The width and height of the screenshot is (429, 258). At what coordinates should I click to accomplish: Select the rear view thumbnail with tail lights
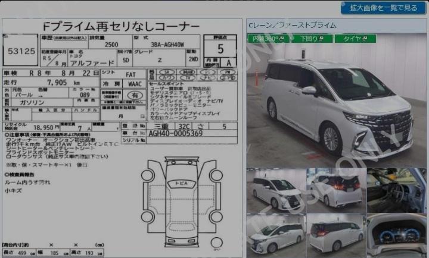pos(336,191)
